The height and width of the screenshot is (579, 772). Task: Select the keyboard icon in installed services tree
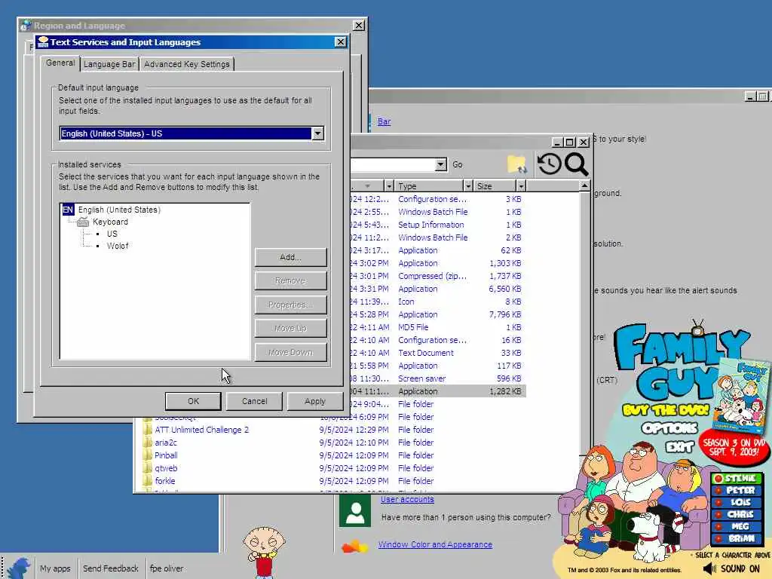(83, 222)
